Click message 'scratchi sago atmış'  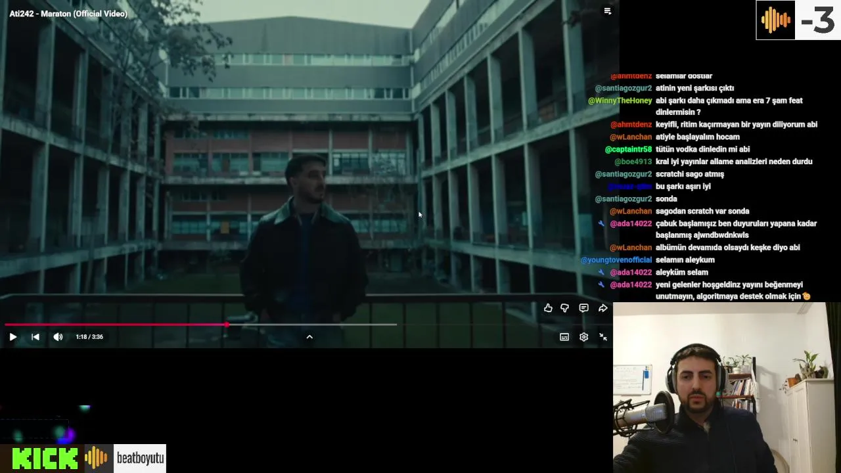click(x=690, y=174)
